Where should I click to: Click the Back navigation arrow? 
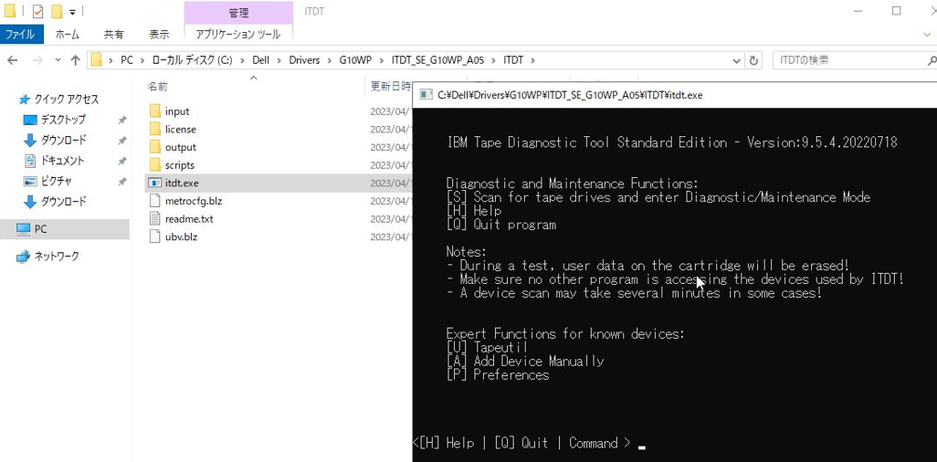[x=13, y=60]
